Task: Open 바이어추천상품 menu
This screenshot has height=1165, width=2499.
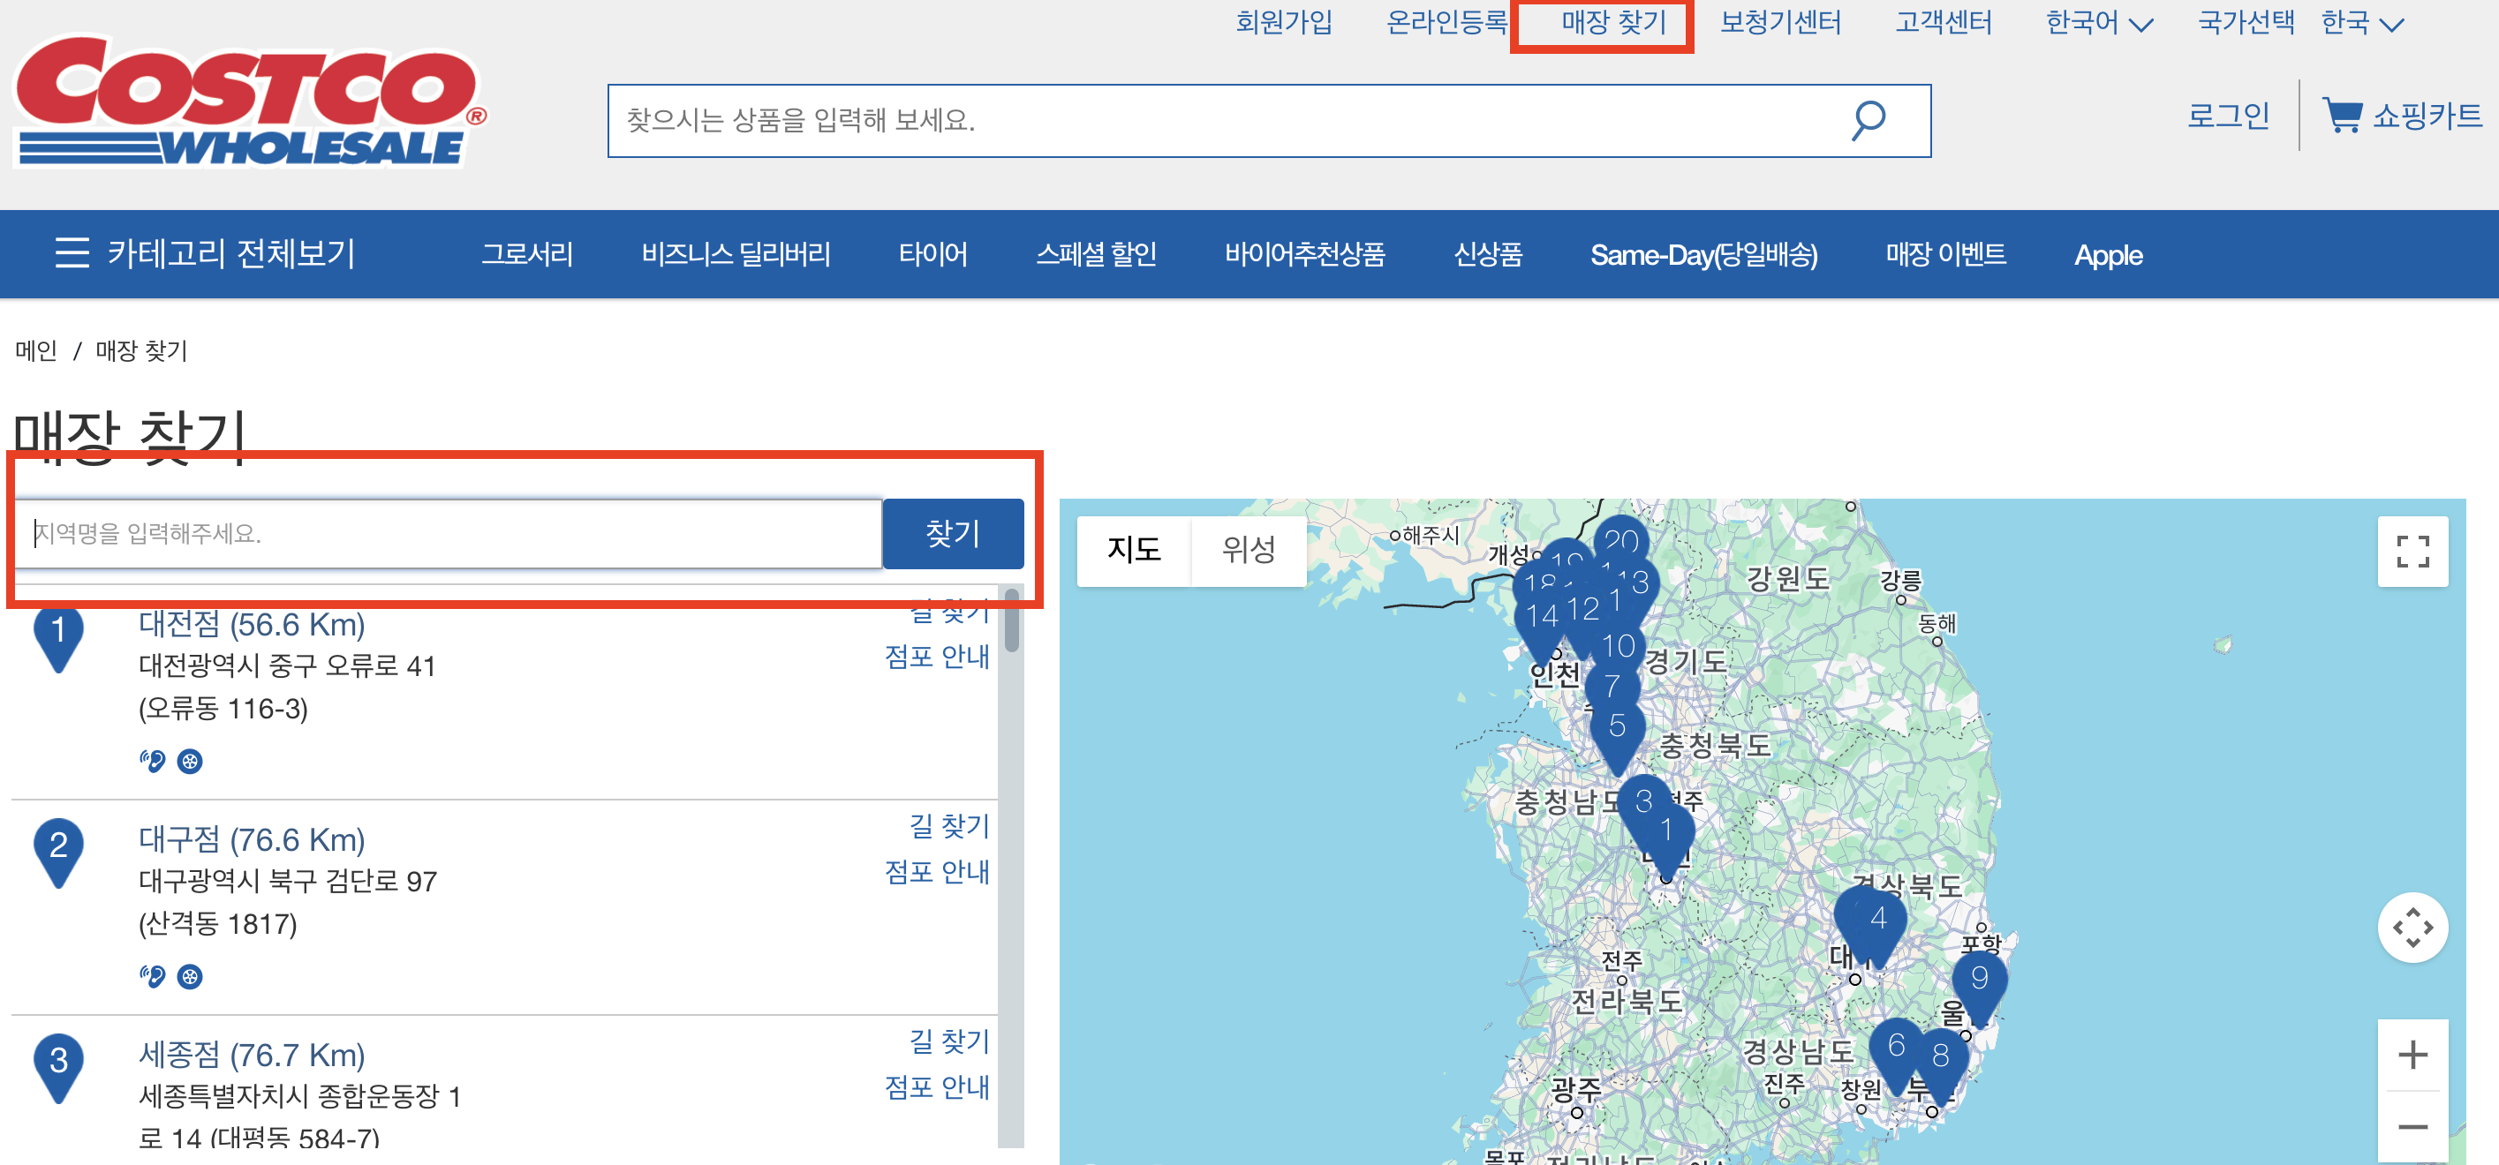Action: click(1304, 254)
